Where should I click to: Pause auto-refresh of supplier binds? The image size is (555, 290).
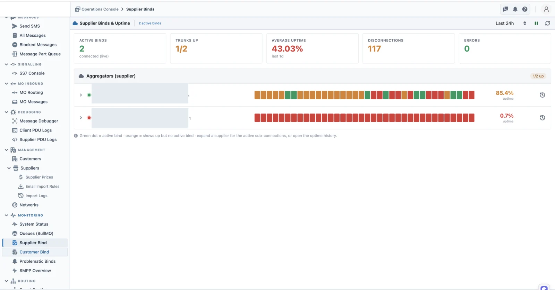click(x=536, y=23)
